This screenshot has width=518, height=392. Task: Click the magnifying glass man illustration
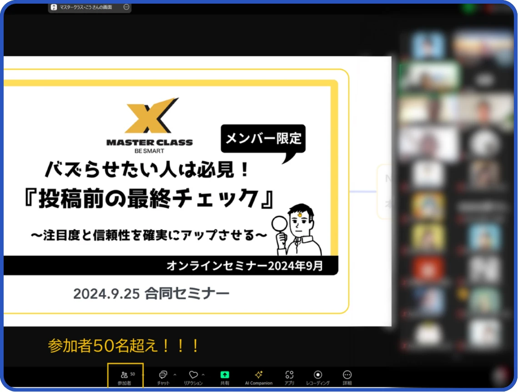(x=297, y=229)
